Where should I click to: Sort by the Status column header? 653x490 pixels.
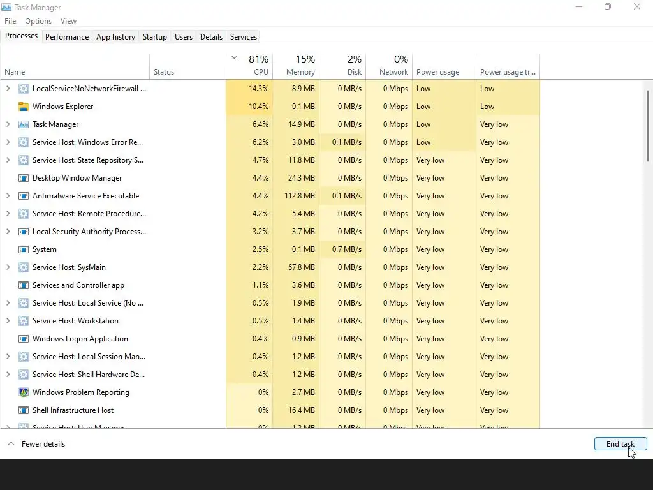tap(188, 66)
